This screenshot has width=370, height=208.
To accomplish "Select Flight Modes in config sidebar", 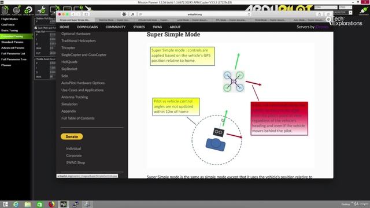I will click(9, 19).
